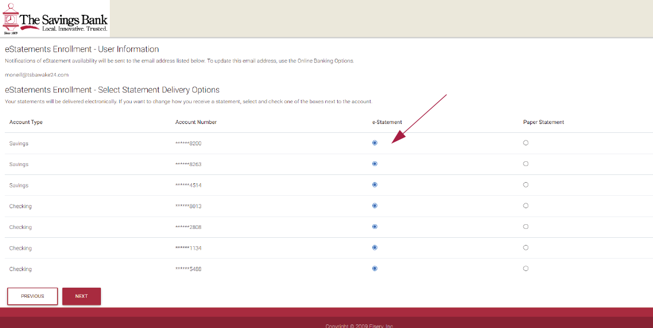
Task: Switch Savings account 4514 to Paper Statement
Action: (526, 185)
